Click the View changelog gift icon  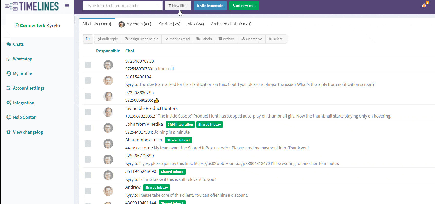tap(9, 132)
